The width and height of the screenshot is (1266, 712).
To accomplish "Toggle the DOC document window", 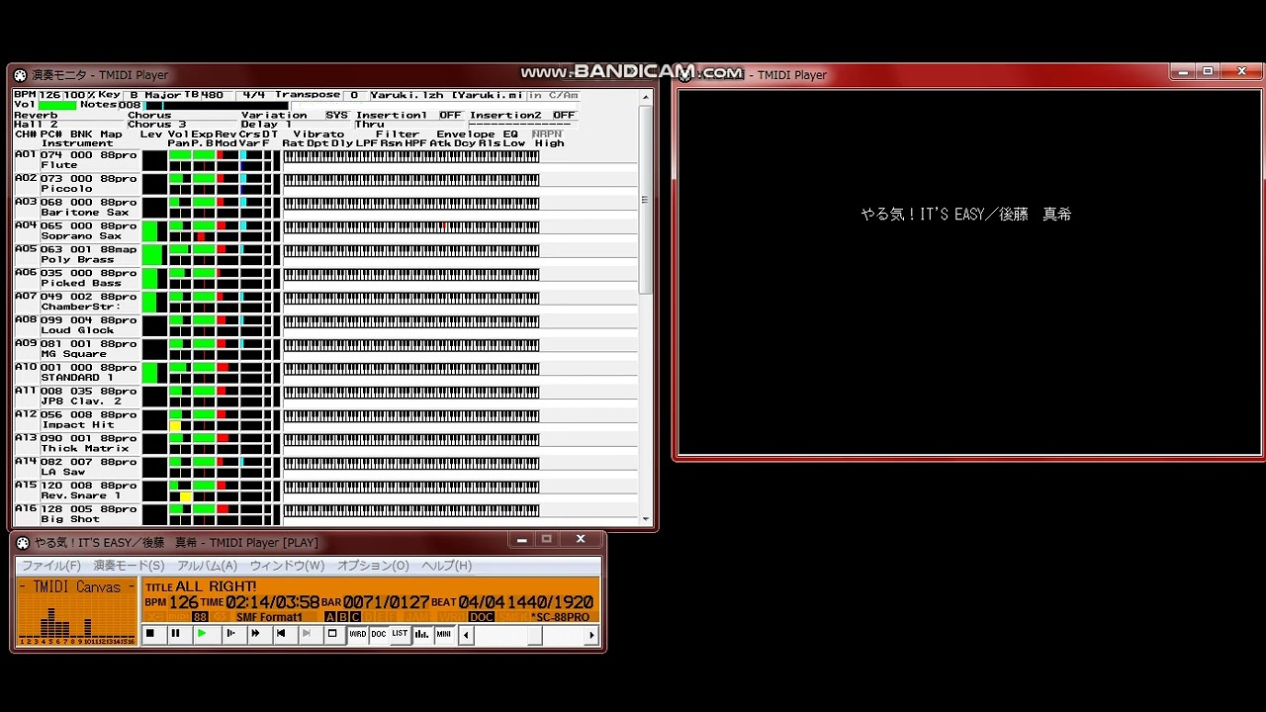I will pos(378,633).
